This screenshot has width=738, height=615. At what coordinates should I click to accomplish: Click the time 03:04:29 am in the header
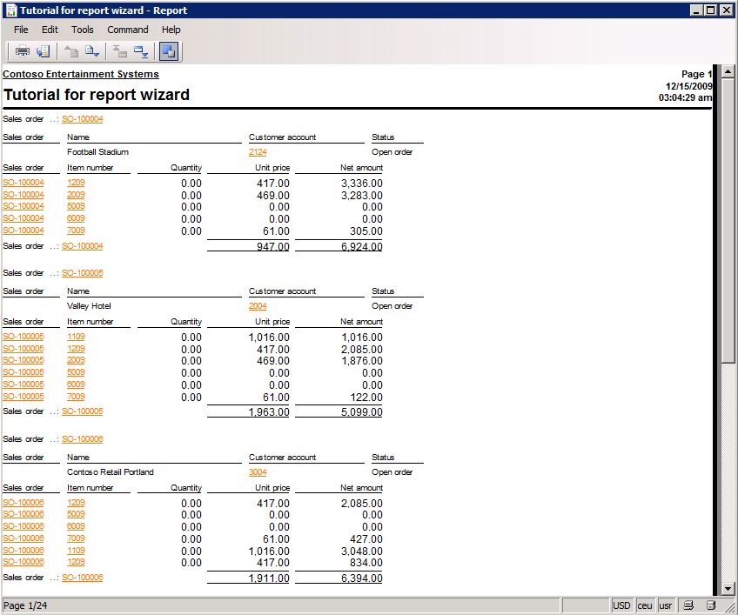pos(685,97)
